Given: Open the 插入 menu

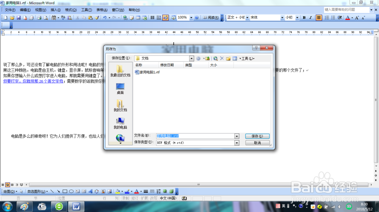Looking at the screenshot, I should [x=56, y=10].
